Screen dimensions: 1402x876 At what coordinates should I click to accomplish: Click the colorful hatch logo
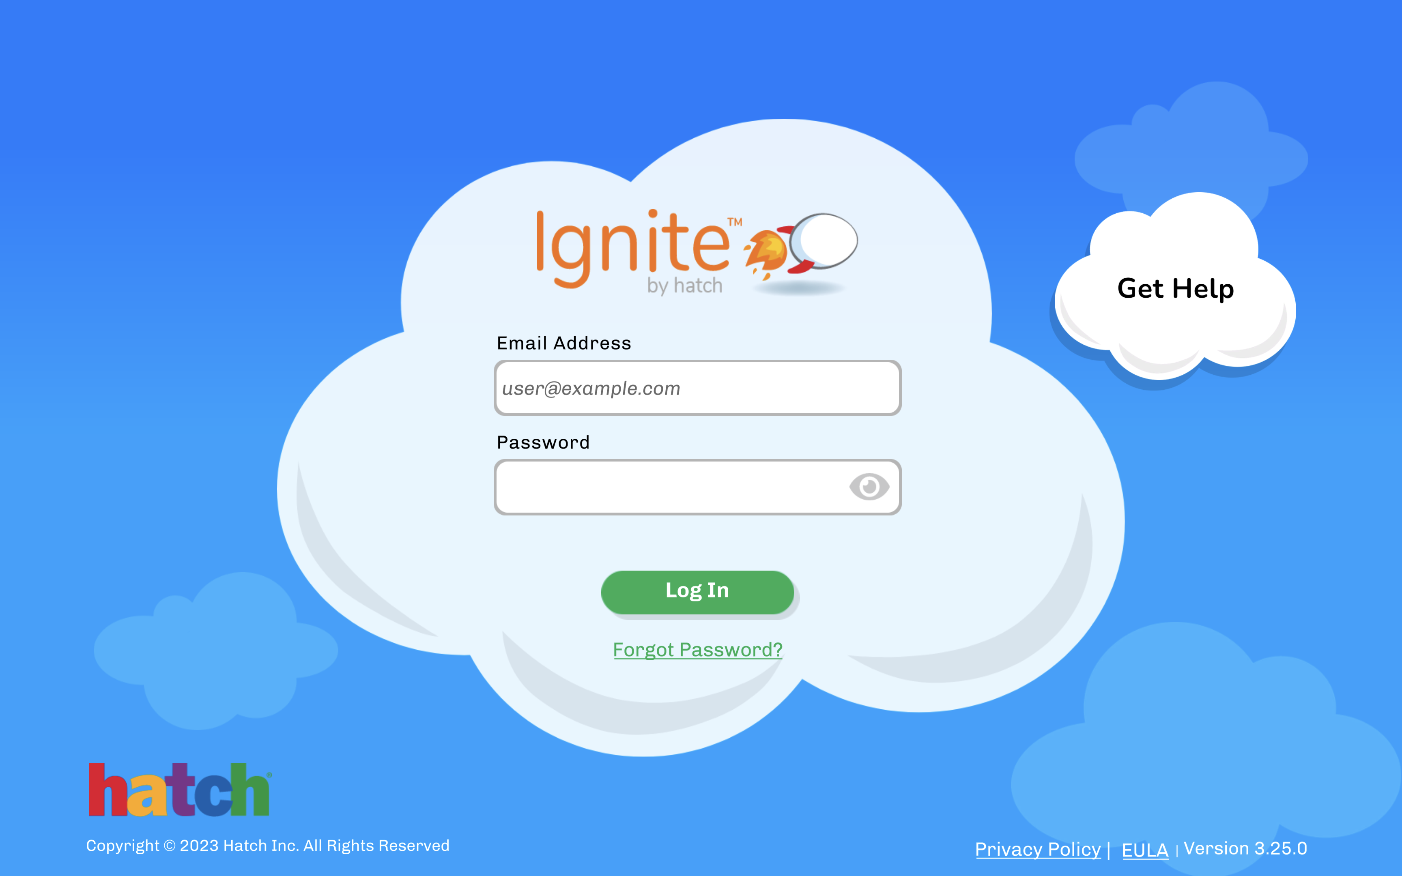pyautogui.click(x=180, y=790)
